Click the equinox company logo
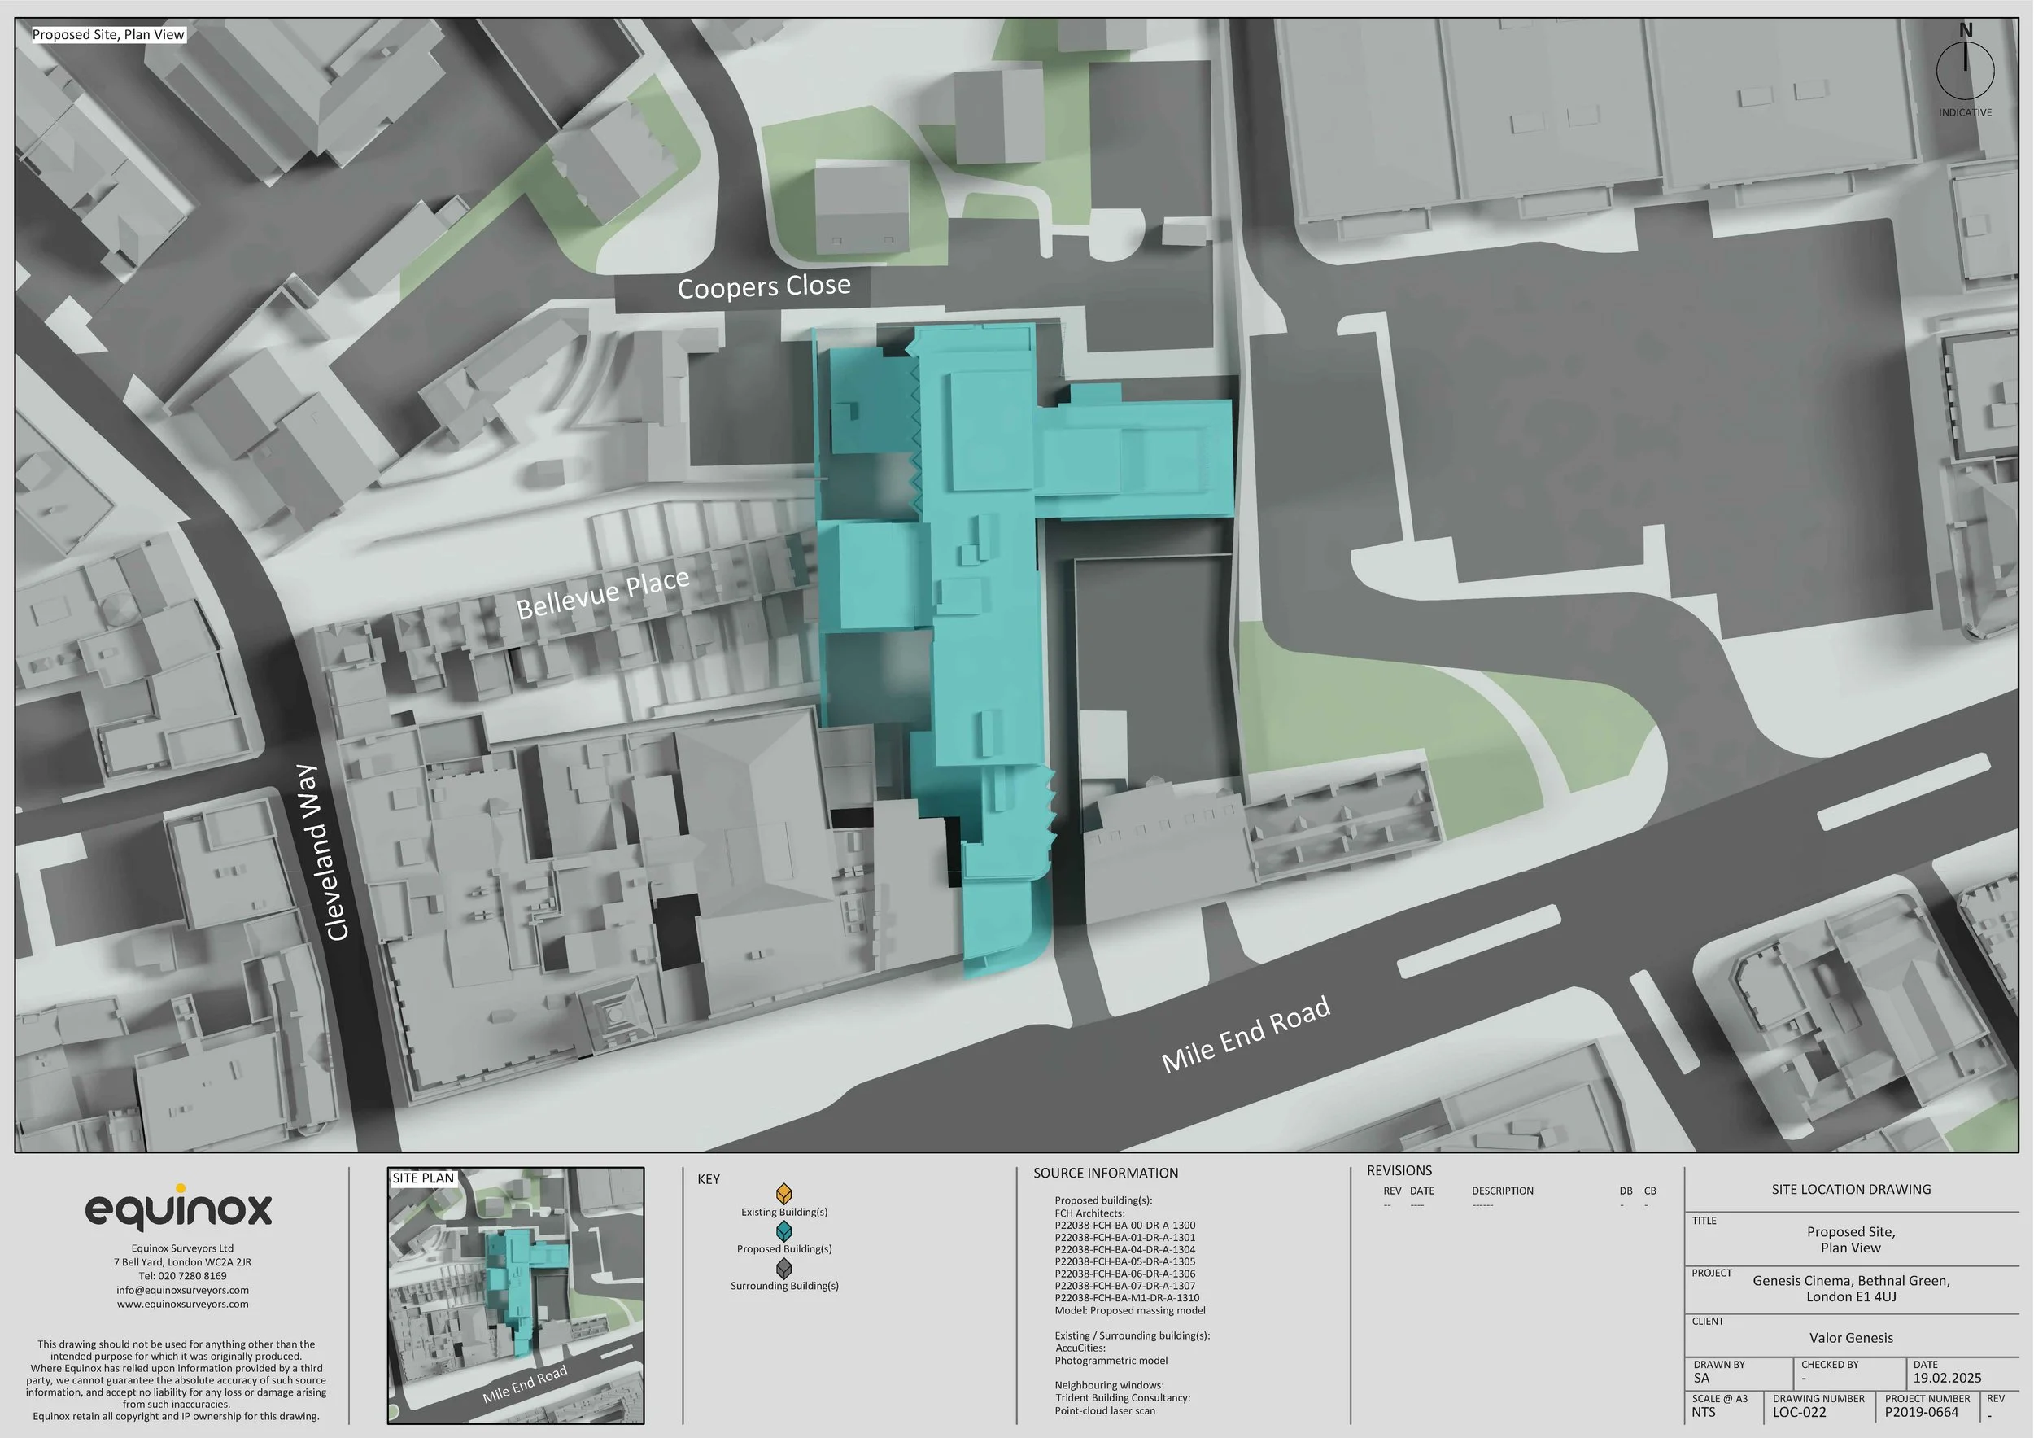 coord(178,1209)
